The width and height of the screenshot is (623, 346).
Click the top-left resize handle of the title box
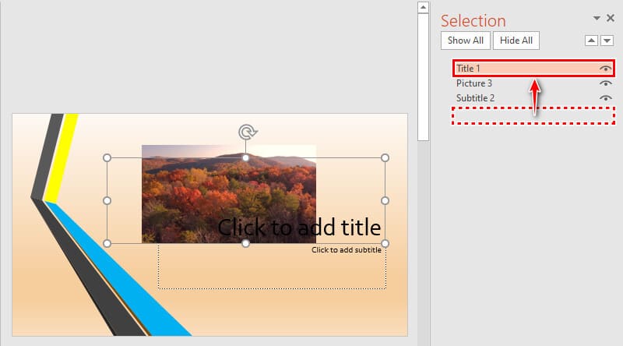(x=107, y=158)
